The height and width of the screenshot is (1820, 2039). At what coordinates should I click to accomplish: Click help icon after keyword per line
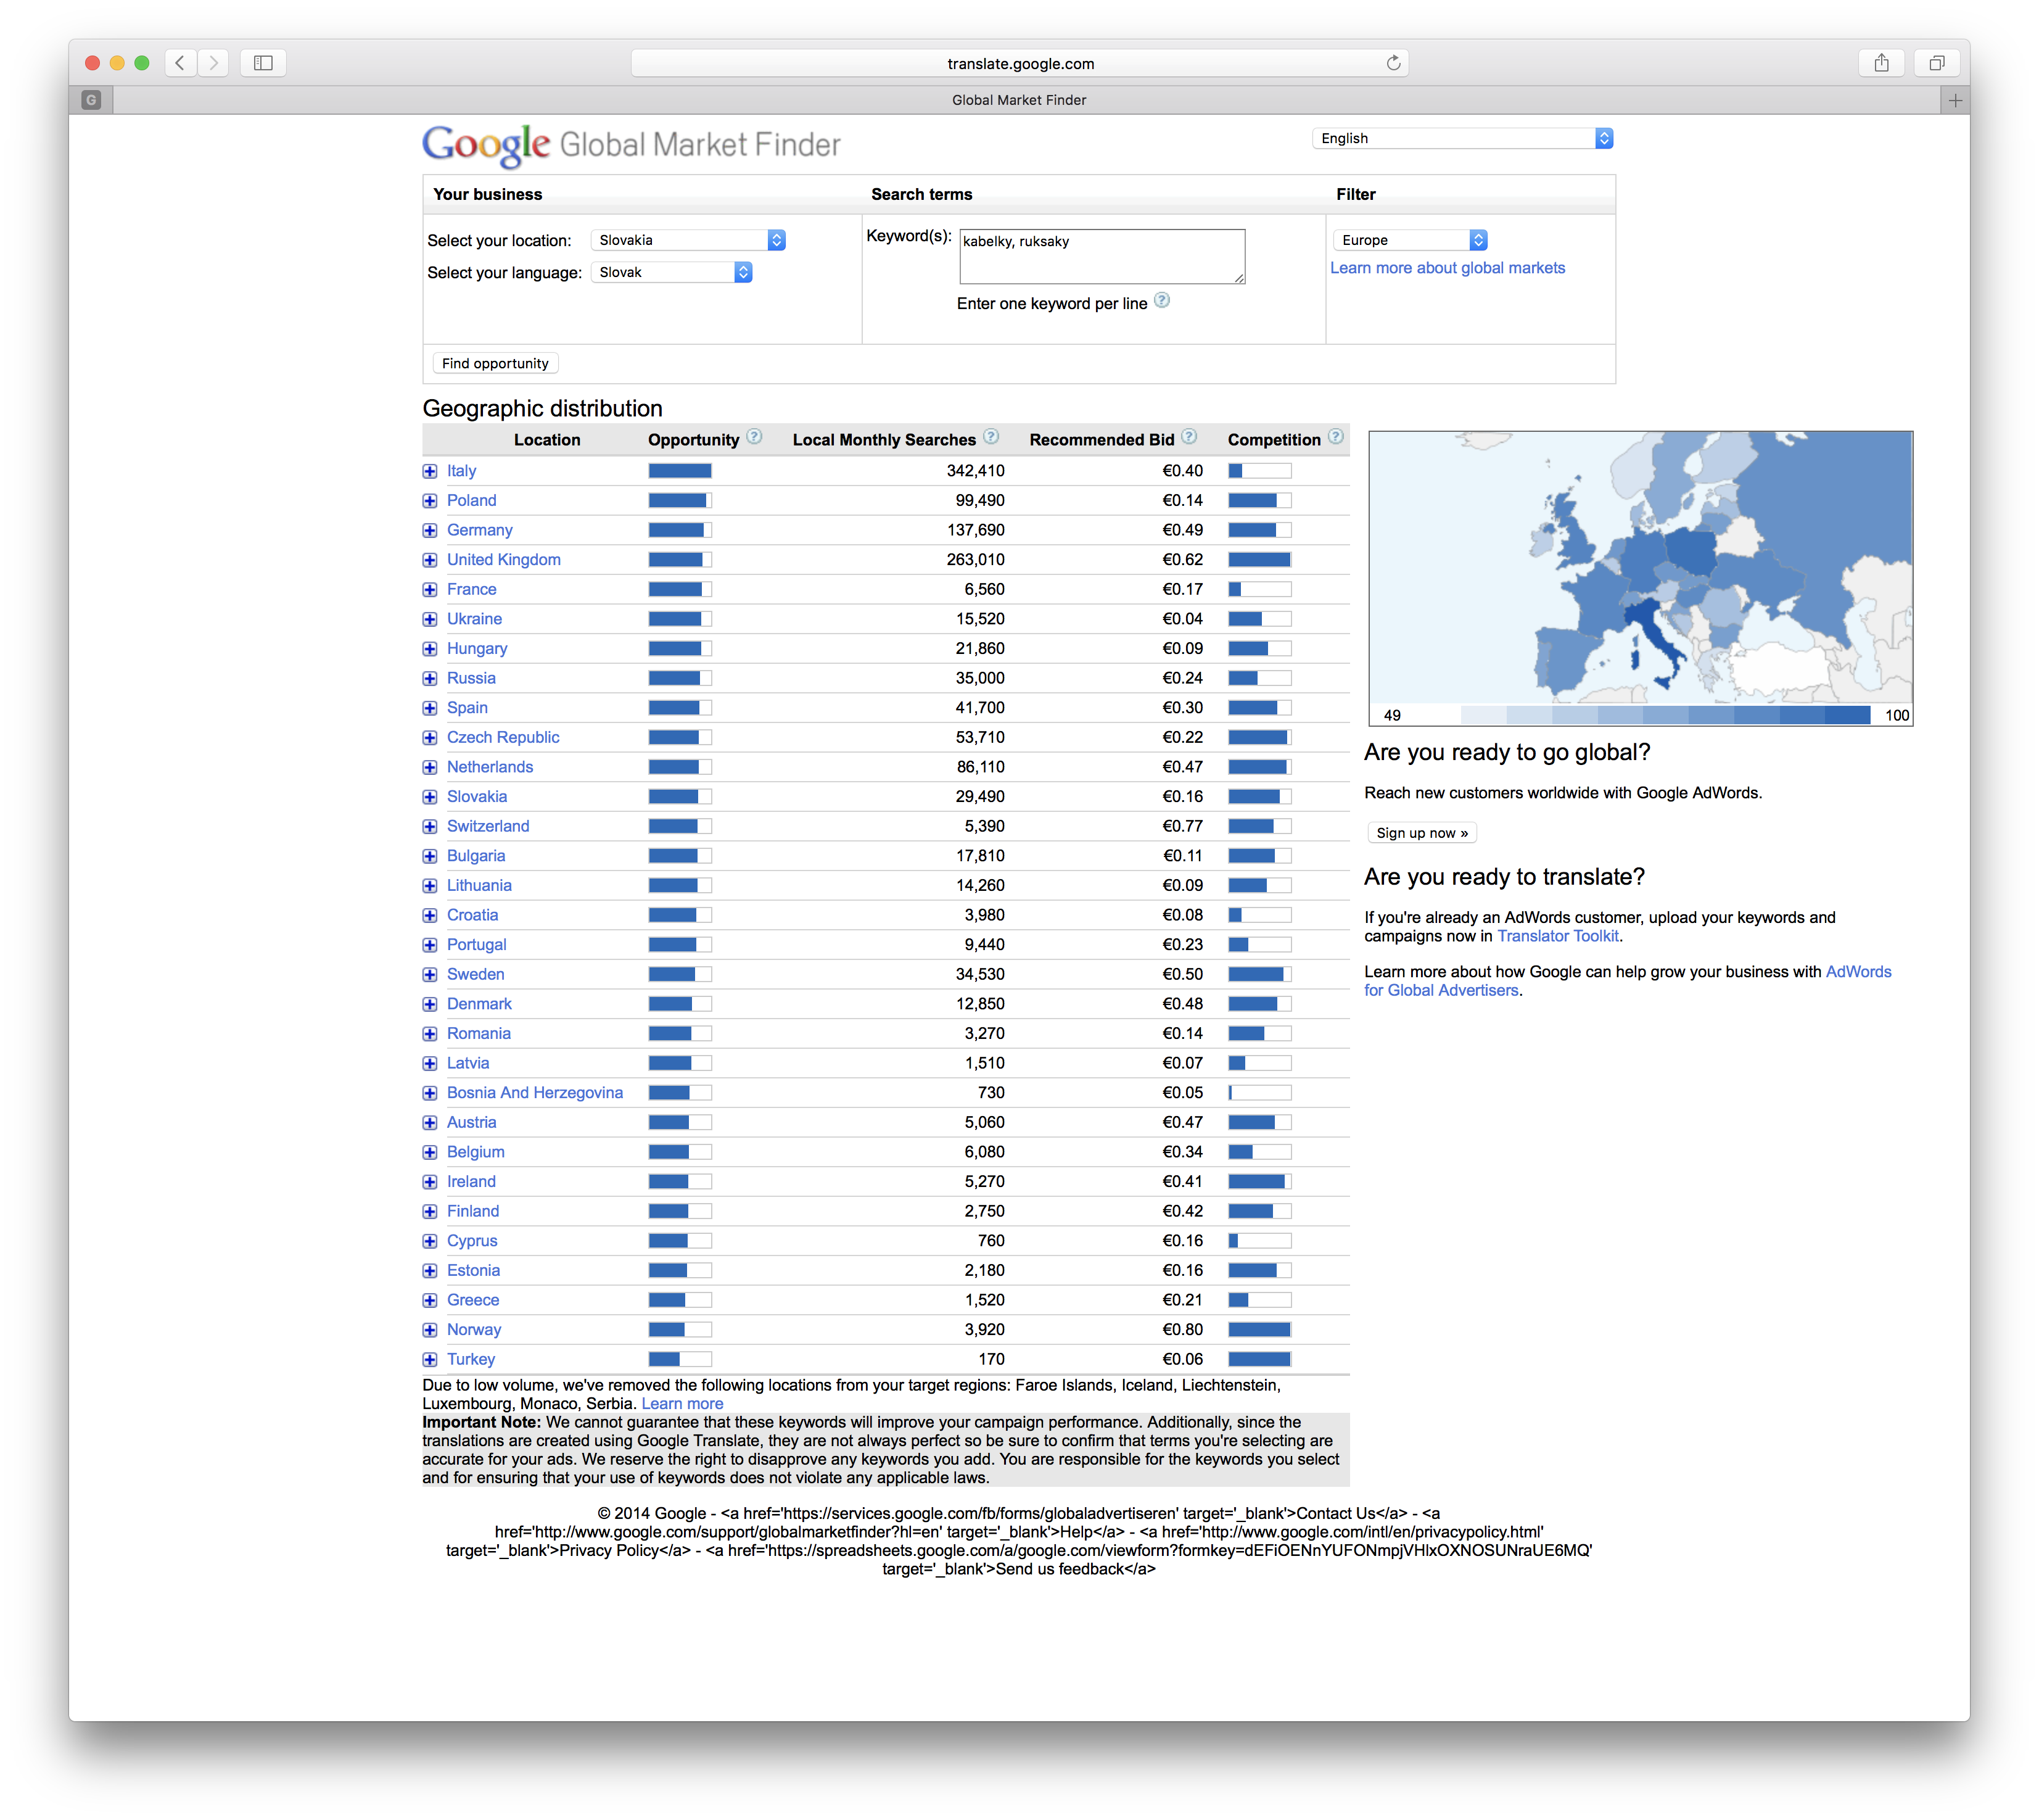pyautogui.click(x=1161, y=301)
